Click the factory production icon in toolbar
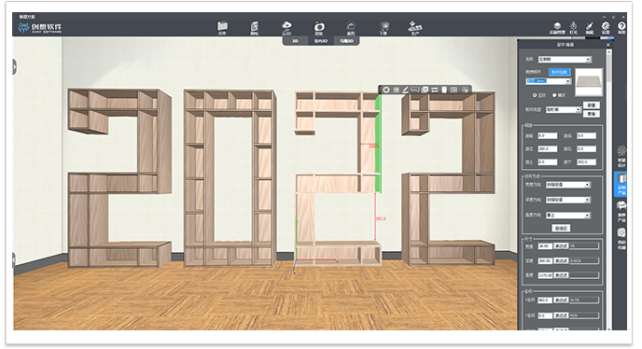 414,27
